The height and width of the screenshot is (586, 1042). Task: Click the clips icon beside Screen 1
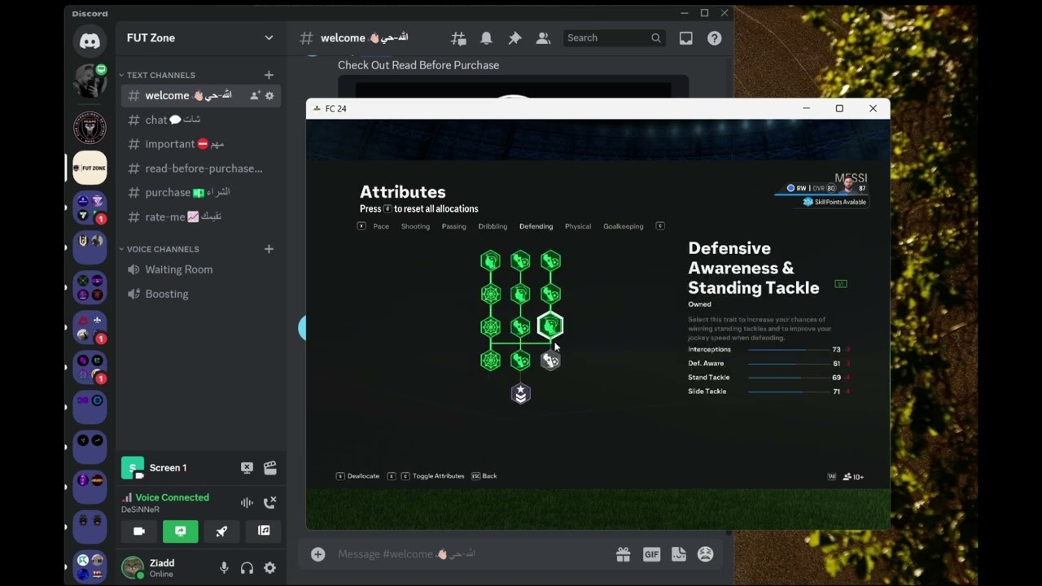(x=270, y=468)
